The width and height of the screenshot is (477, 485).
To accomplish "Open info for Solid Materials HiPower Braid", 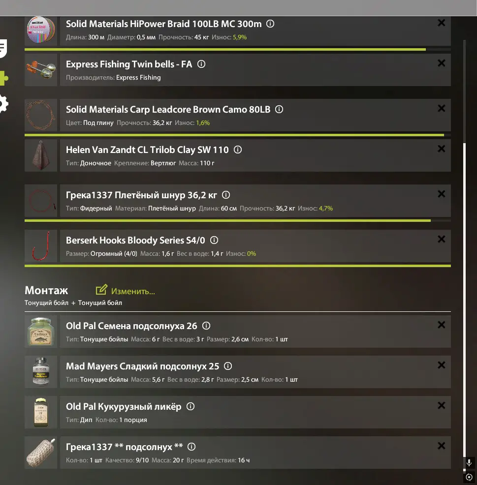I will [270, 24].
